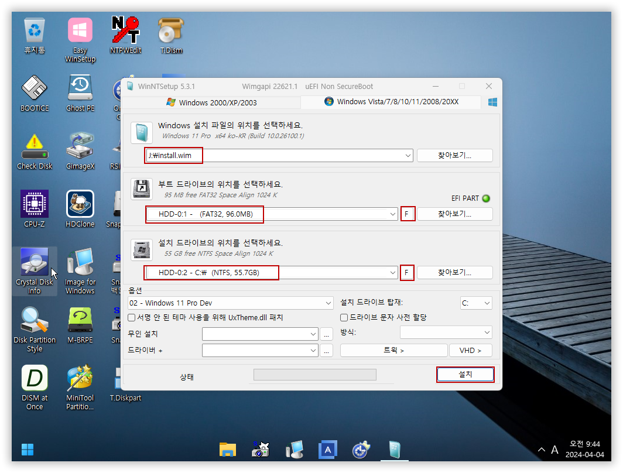Browse for Windows install file
The height and width of the screenshot is (473, 623).
coord(454,155)
